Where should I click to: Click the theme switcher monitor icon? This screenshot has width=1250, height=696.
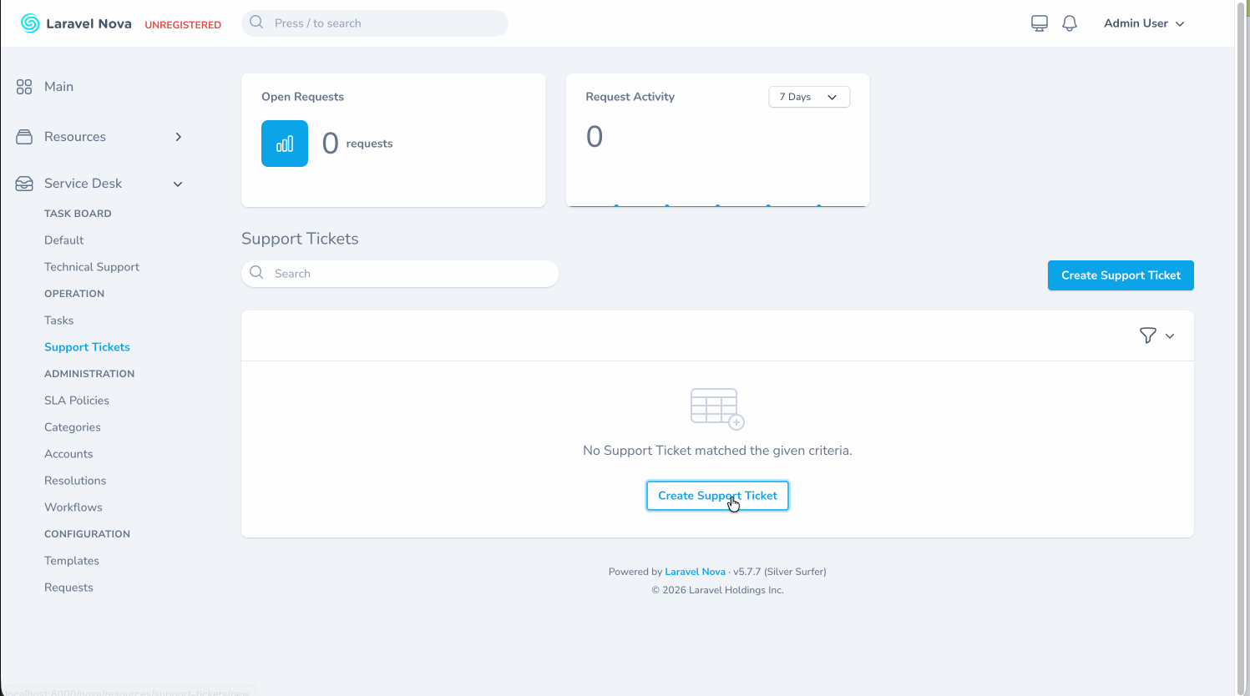tap(1040, 23)
